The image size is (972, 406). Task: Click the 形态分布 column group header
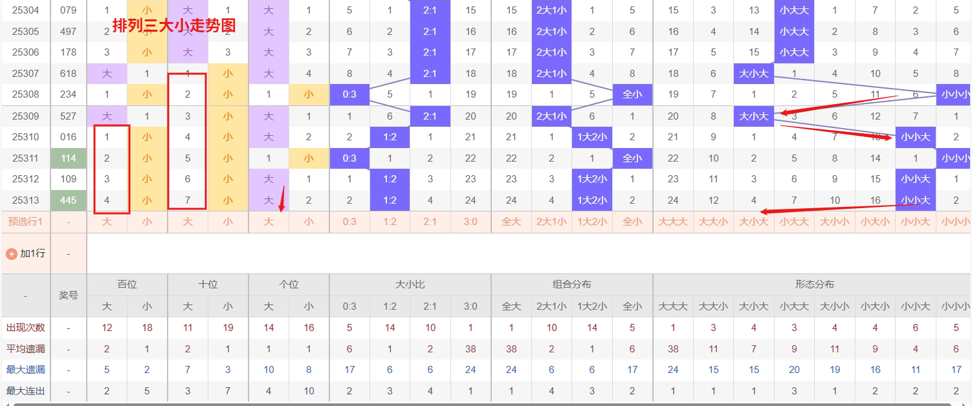(x=814, y=284)
